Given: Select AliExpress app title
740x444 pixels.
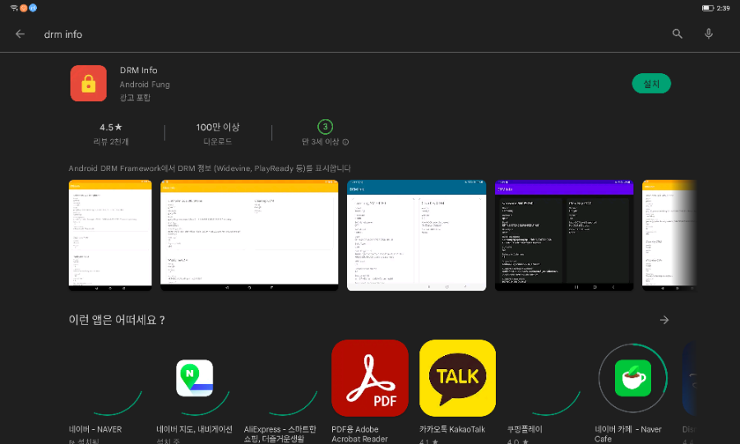Looking at the screenshot, I should point(280,433).
